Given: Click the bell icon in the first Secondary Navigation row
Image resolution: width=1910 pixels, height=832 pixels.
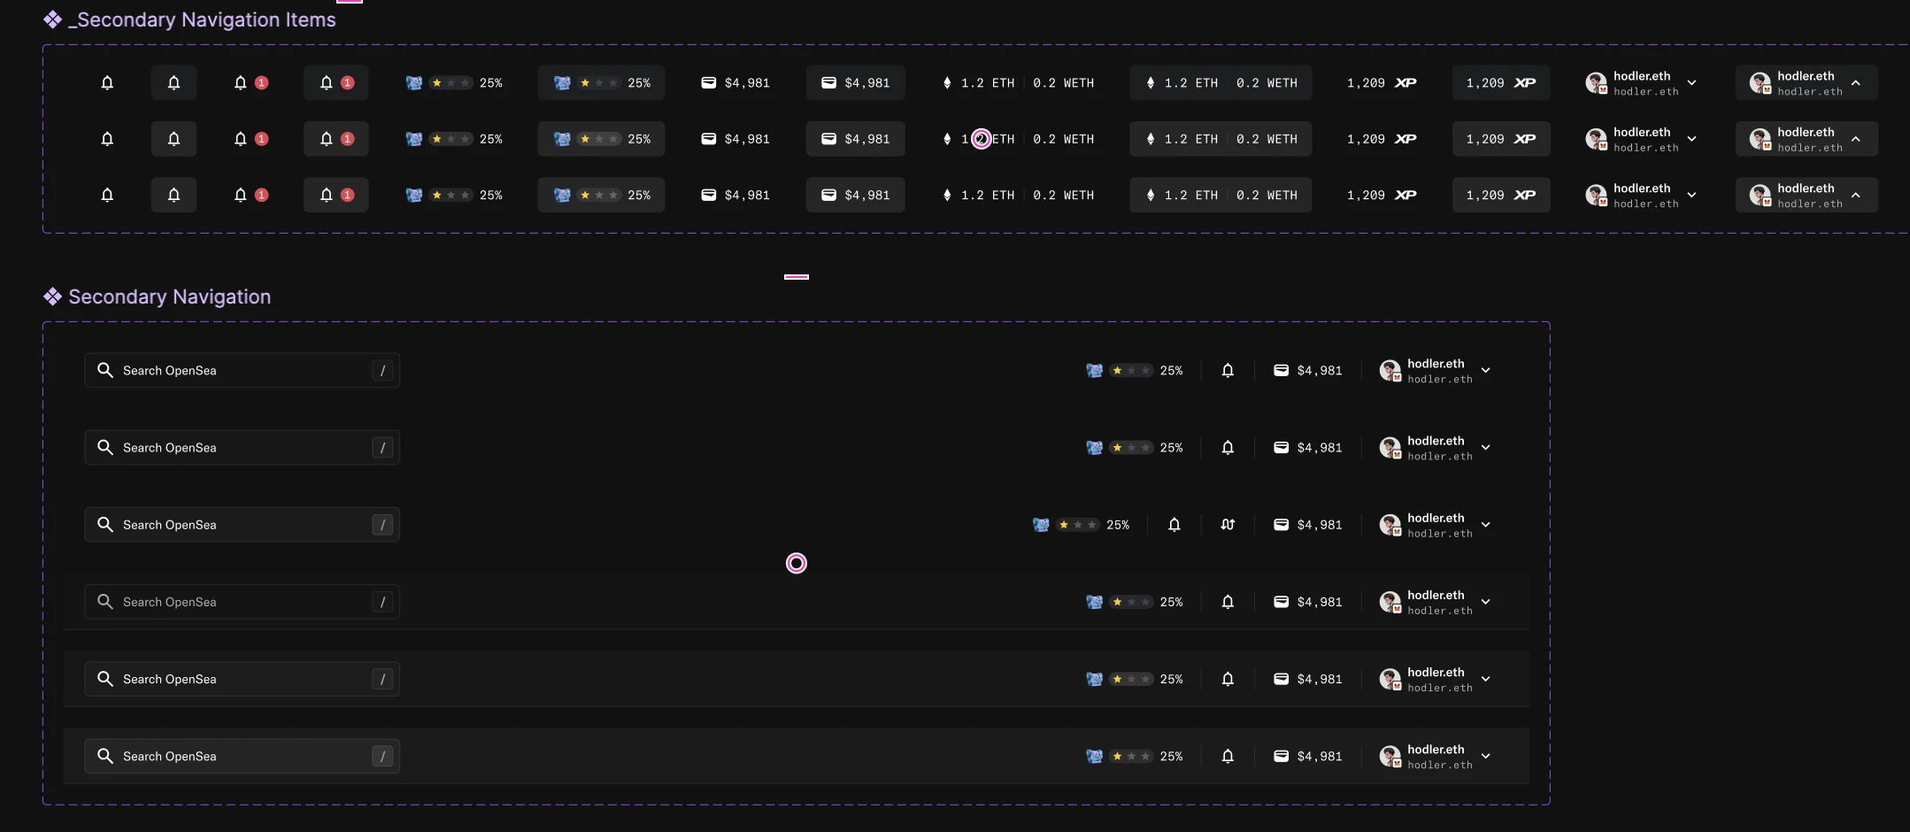Looking at the screenshot, I should point(1228,370).
